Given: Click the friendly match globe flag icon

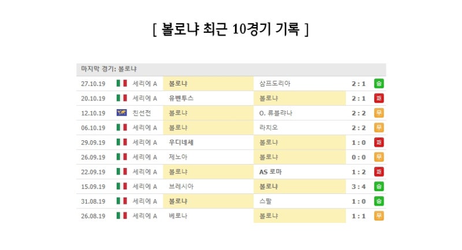Looking at the screenshot, I should tap(122, 113).
